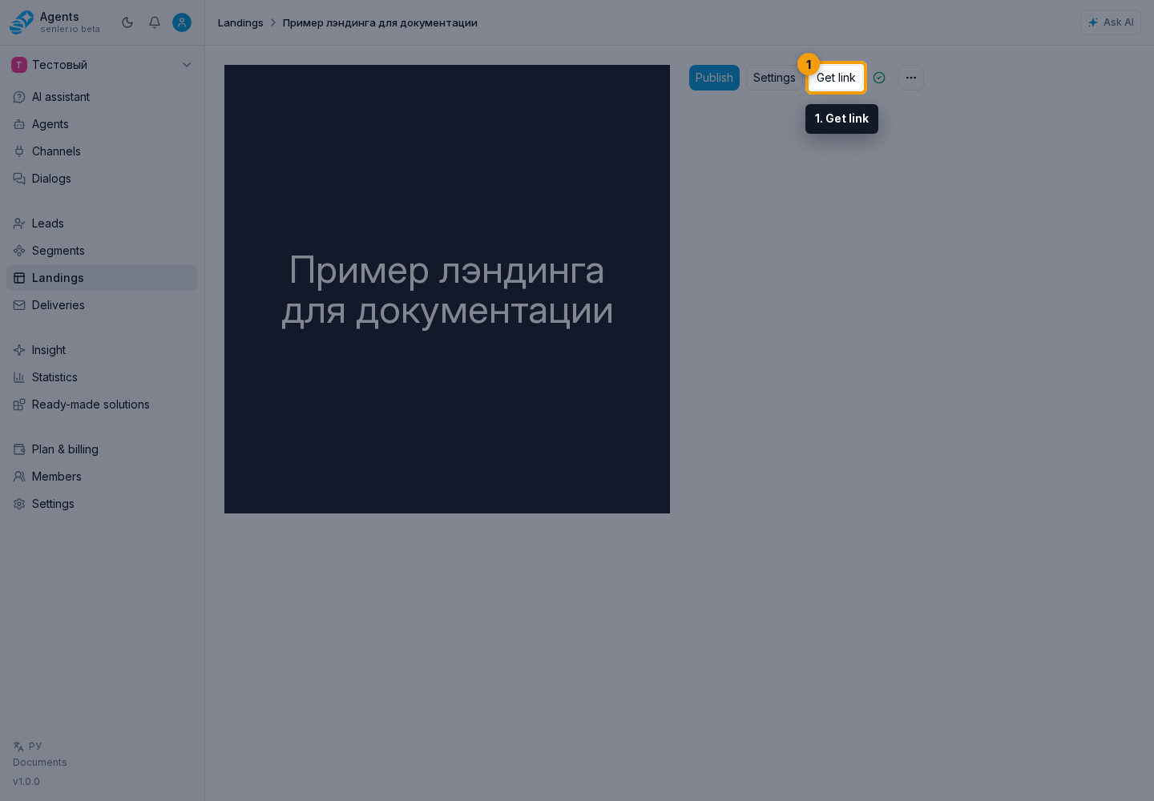Click the Insight sparkle icon
The width and height of the screenshot is (1154, 801).
click(19, 350)
